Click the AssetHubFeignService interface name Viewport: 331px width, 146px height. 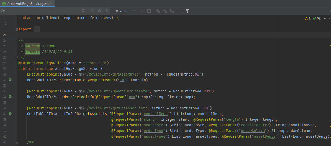coord(77,69)
